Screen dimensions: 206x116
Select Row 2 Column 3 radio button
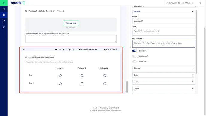coord(105,84)
